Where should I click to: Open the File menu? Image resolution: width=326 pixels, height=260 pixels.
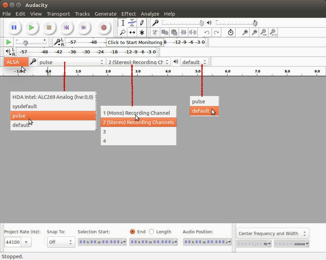coord(7,14)
